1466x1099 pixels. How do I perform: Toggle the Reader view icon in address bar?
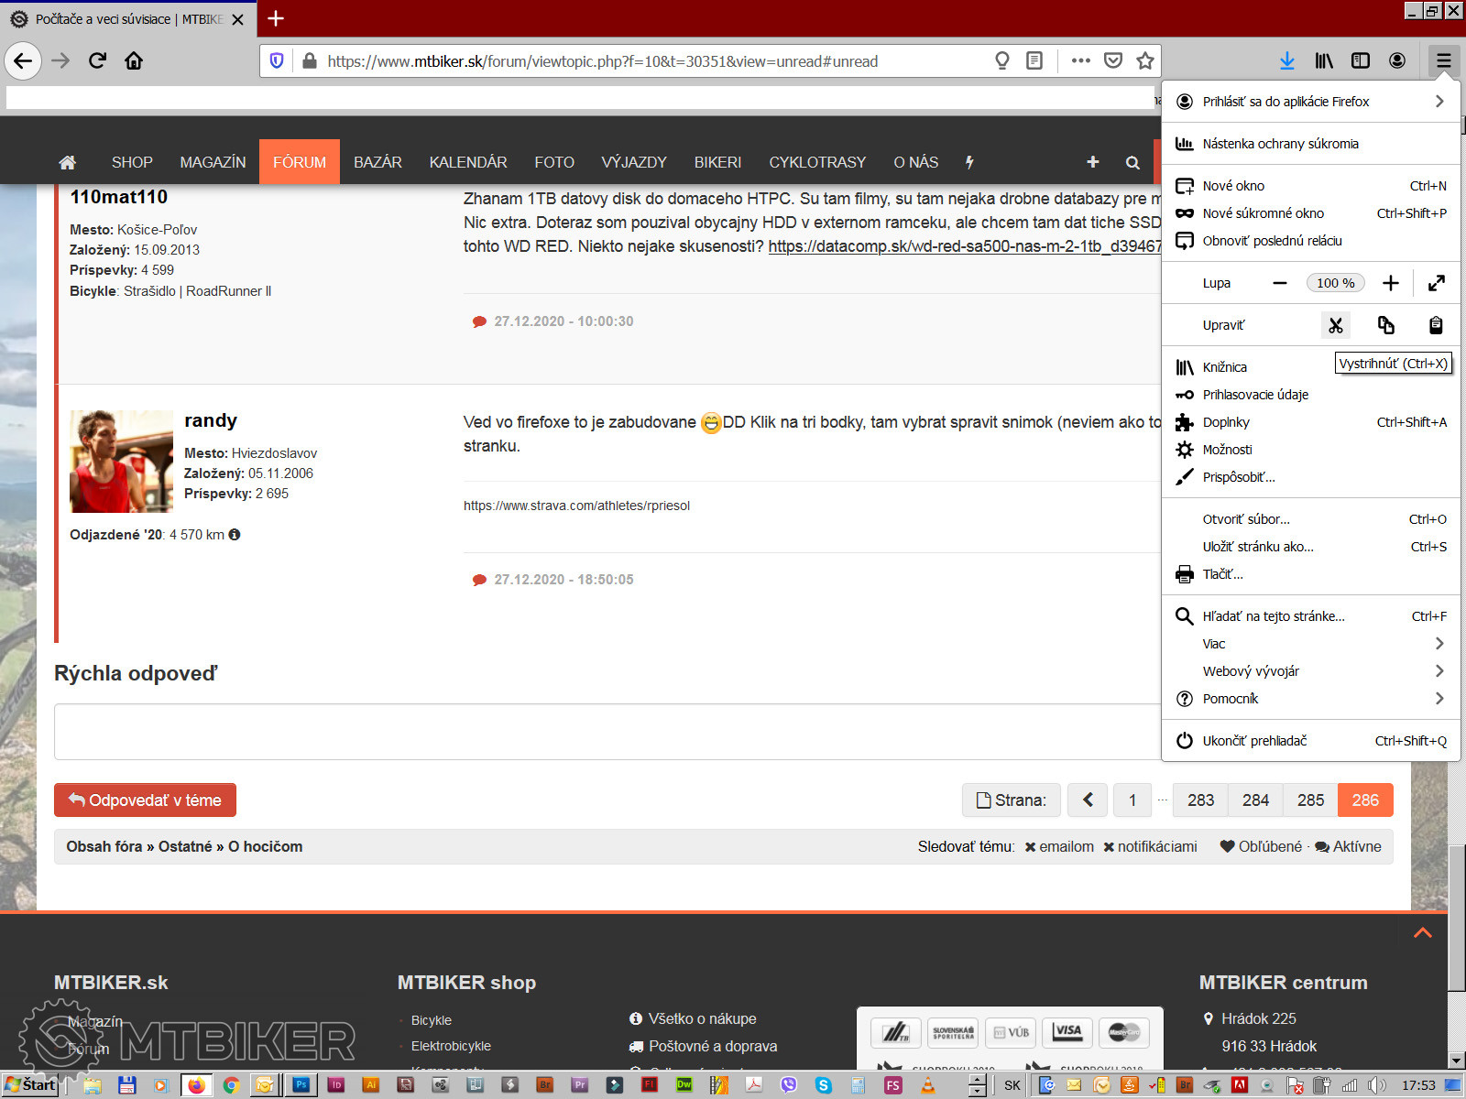1034,60
